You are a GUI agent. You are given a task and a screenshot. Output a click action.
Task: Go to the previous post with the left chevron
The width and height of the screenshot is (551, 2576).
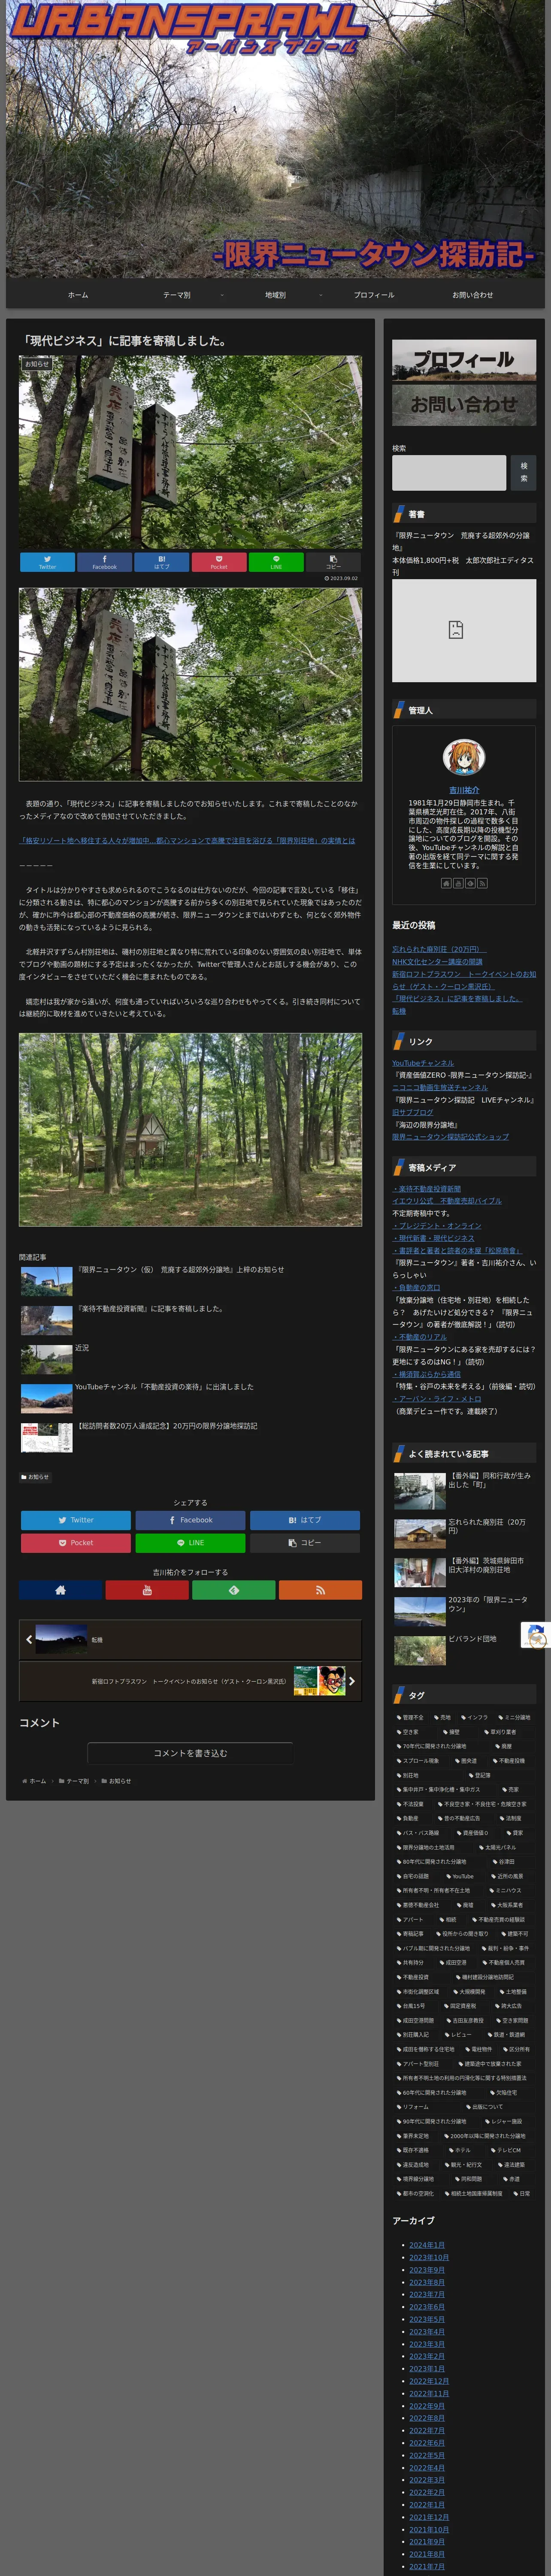coord(29,1640)
